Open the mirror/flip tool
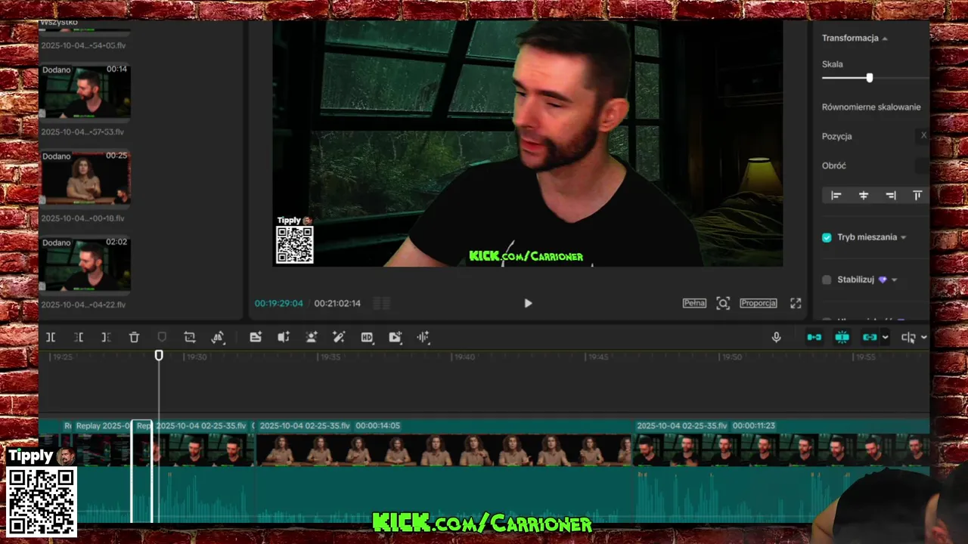The width and height of the screenshot is (968, 544). [218, 338]
